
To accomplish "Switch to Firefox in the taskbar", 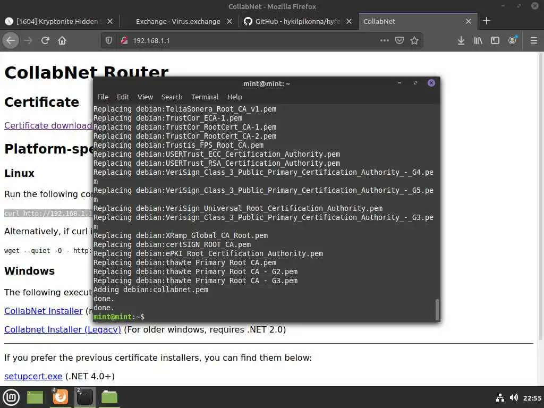I will click(60, 397).
